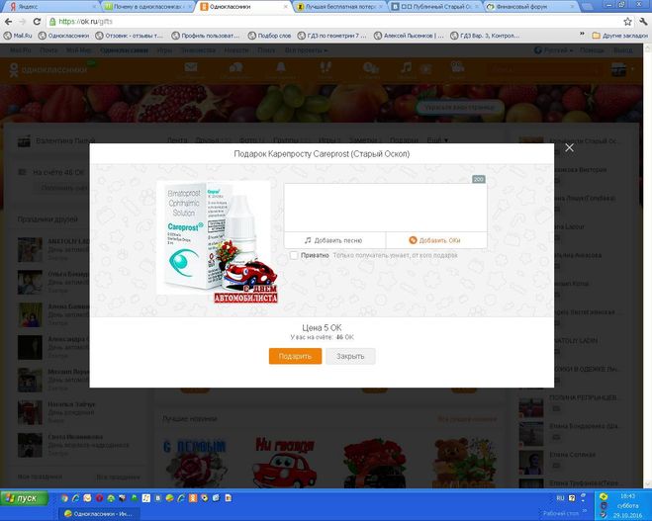The height and width of the screenshot is (521, 652).
Task: Click the Одноклассники logo in the orange header
Action: (x=48, y=69)
